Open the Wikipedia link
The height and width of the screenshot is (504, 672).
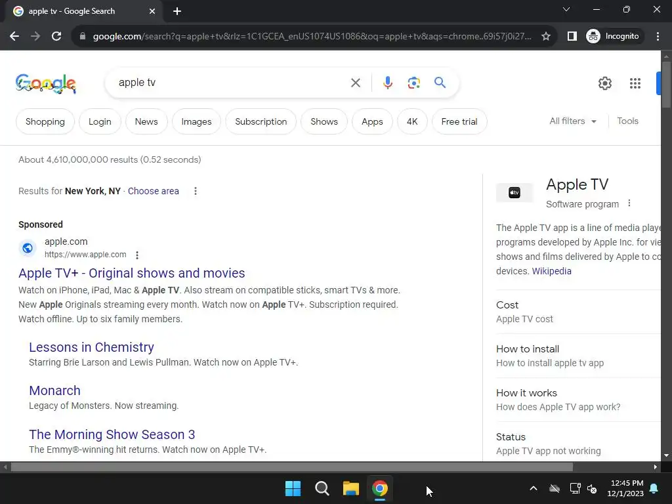pyautogui.click(x=551, y=271)
